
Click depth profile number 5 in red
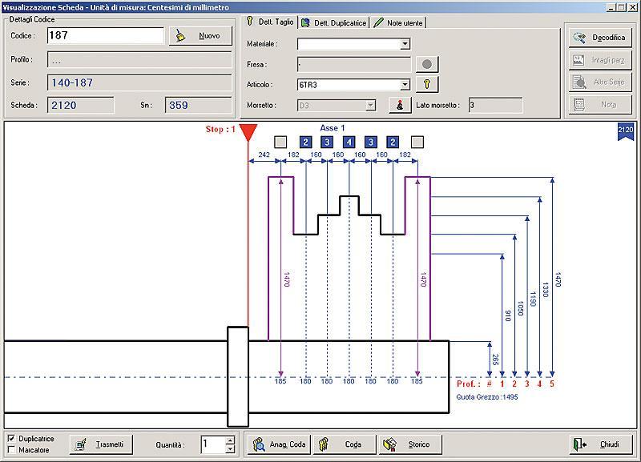click(552, 384)
